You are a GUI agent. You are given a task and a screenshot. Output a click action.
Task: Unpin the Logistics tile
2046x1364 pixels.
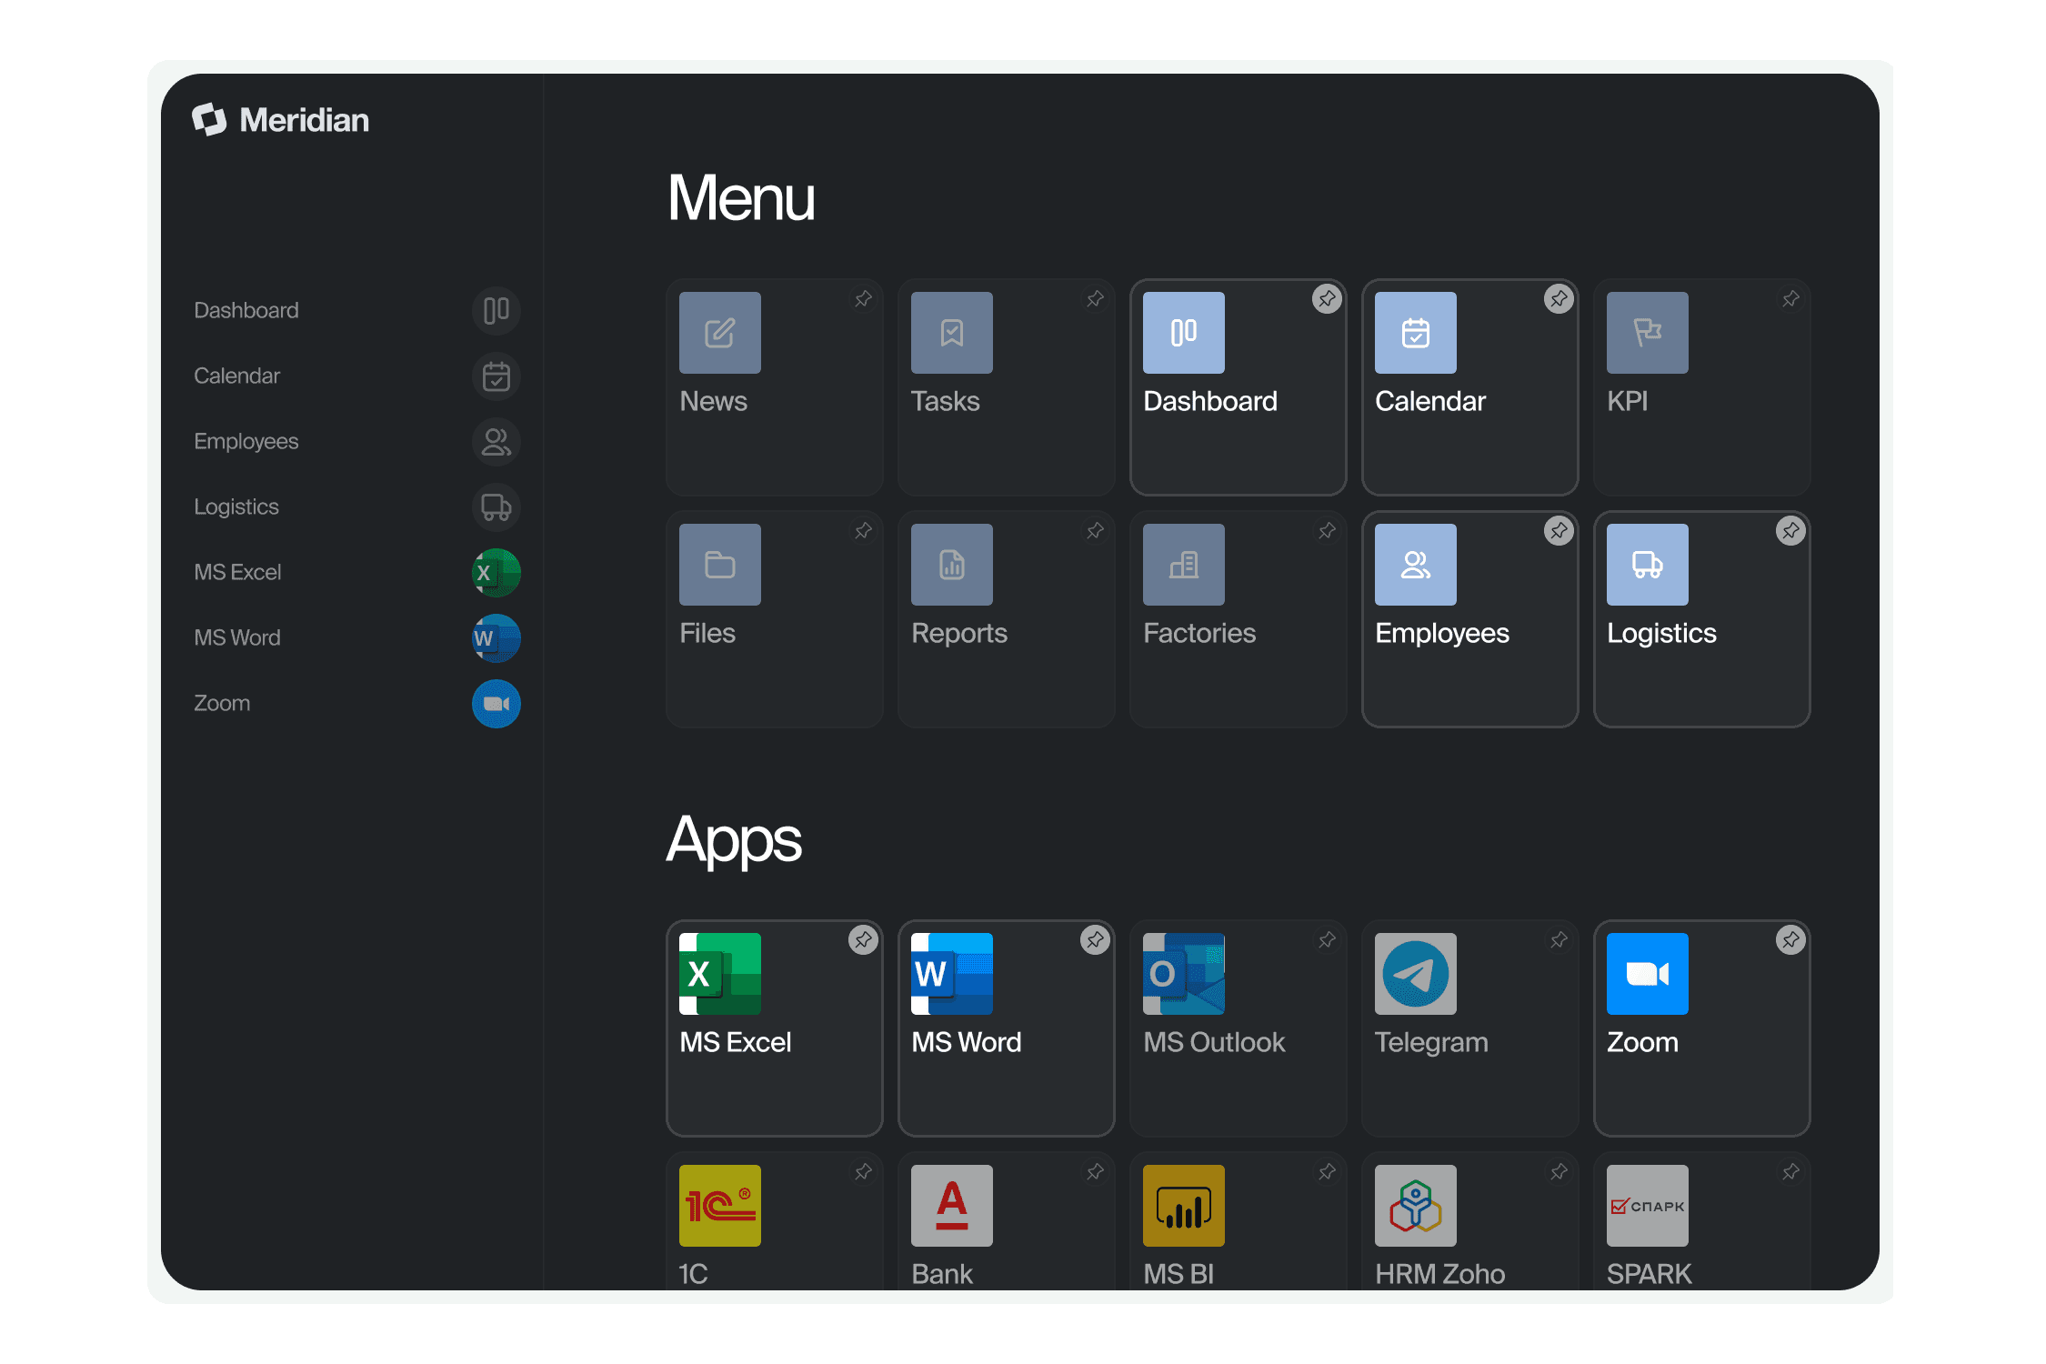pos(1790,530)
